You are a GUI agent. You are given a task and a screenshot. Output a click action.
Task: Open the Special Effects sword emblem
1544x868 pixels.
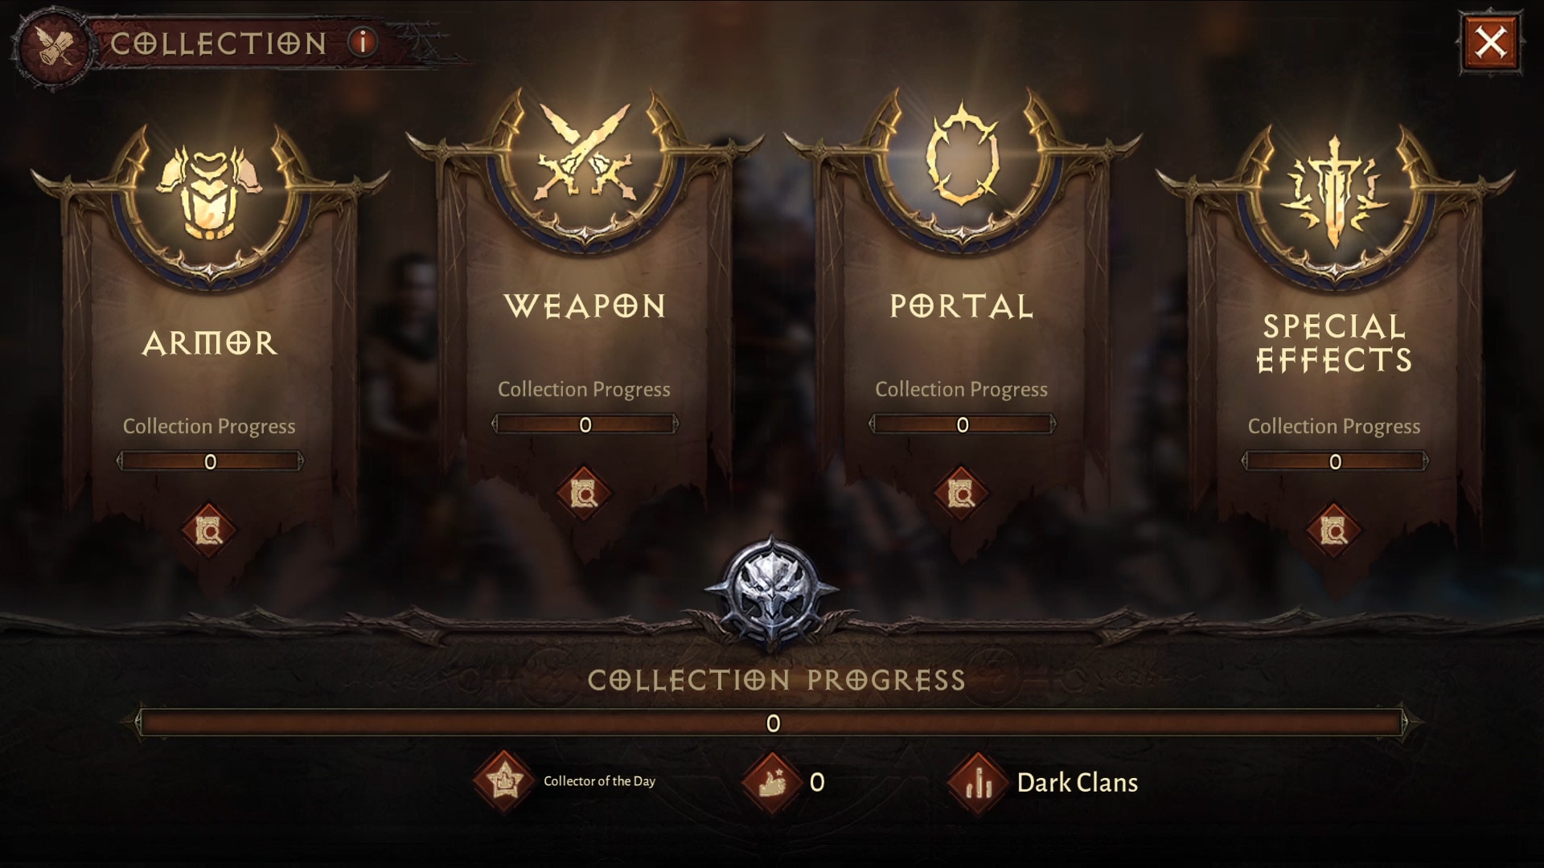point(1335,193)
